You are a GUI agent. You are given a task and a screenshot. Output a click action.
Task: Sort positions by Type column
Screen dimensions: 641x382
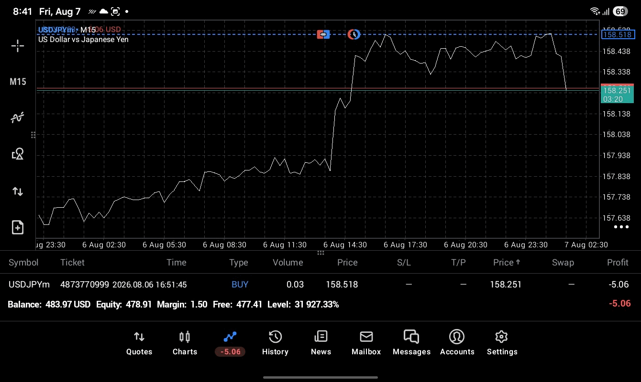coord(238,263)
